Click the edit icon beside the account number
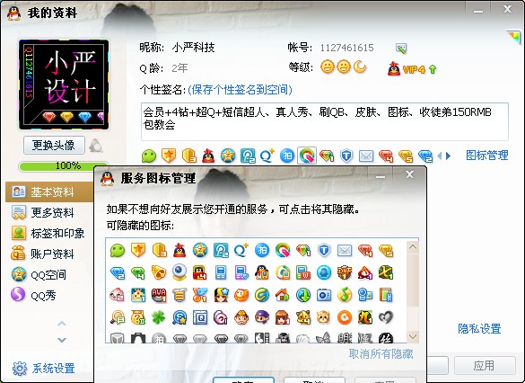Image resolution: width=525 pixels, height=383 pixels. click(x=401, y=49)
